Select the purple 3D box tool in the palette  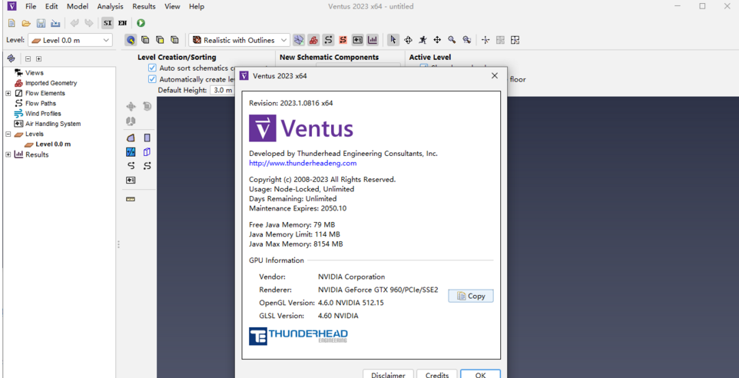pos(147,152)
